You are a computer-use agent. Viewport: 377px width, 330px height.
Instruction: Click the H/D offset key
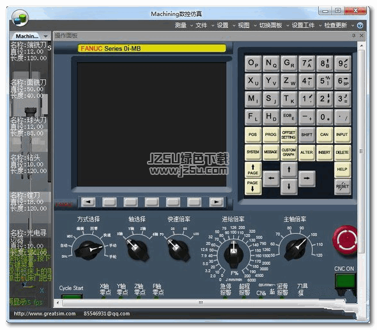pyautogui.click(x=271, y=117)
